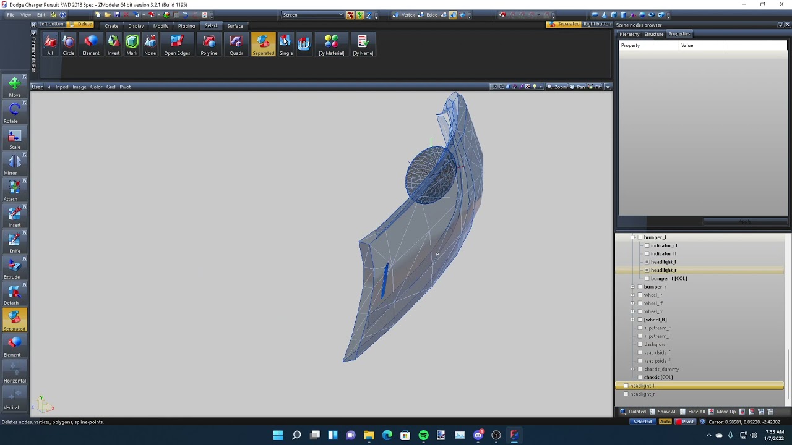Click the Open Edges selection icon
The height and width of the screenshot is (445, 792).
(177, 44)
